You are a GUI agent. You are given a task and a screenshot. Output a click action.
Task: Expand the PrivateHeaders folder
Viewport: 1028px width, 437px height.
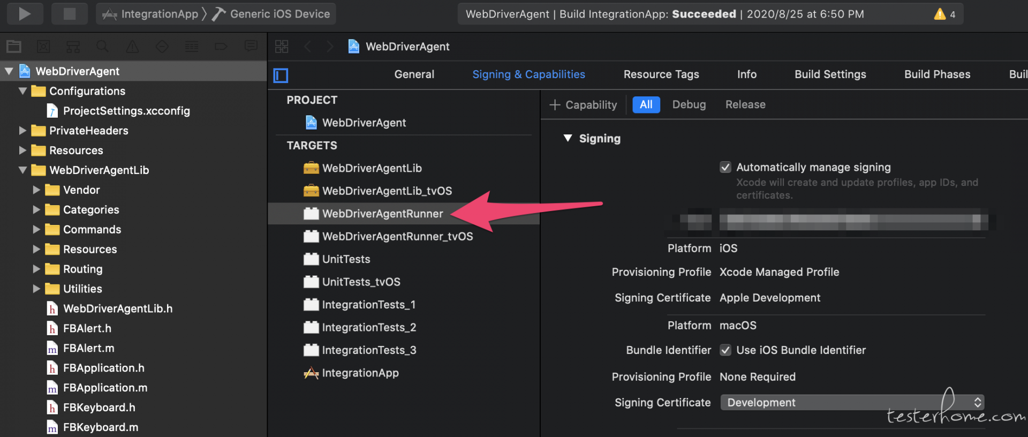click(x=22, y=131)
